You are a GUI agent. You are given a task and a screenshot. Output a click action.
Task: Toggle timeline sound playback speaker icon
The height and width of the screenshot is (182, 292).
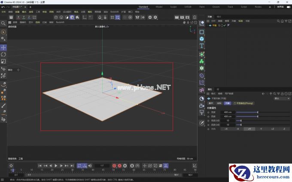pyautogui.click(x=90, y=166)
